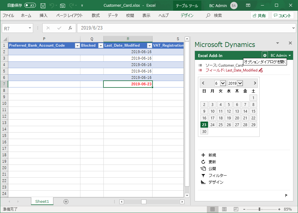Open the データ (Data) ribbon tab
Screen dimensions: 298x213
pyautogui.click(x=113, y=15)
